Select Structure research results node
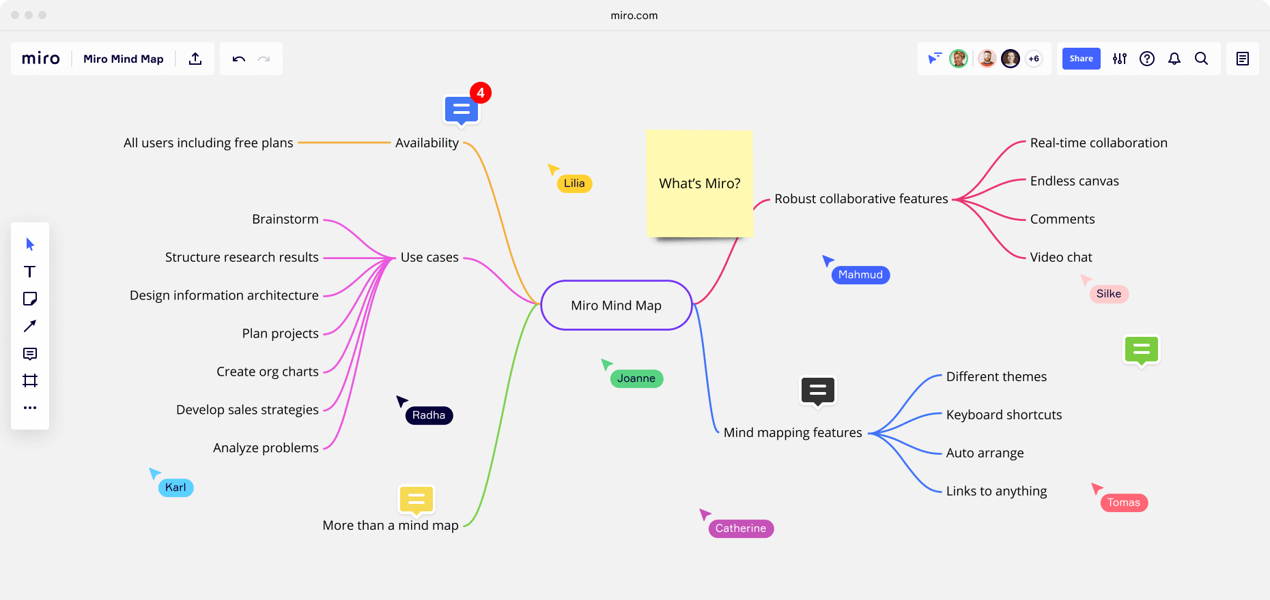 pos(242,258)
